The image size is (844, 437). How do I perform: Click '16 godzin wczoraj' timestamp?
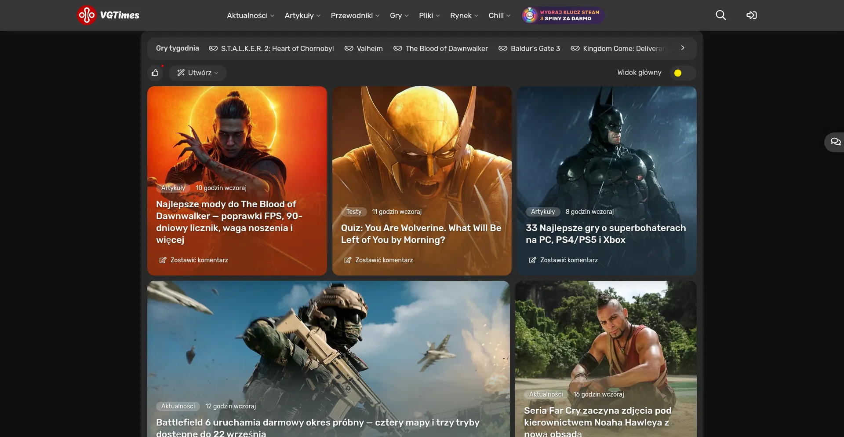point(599,394)
